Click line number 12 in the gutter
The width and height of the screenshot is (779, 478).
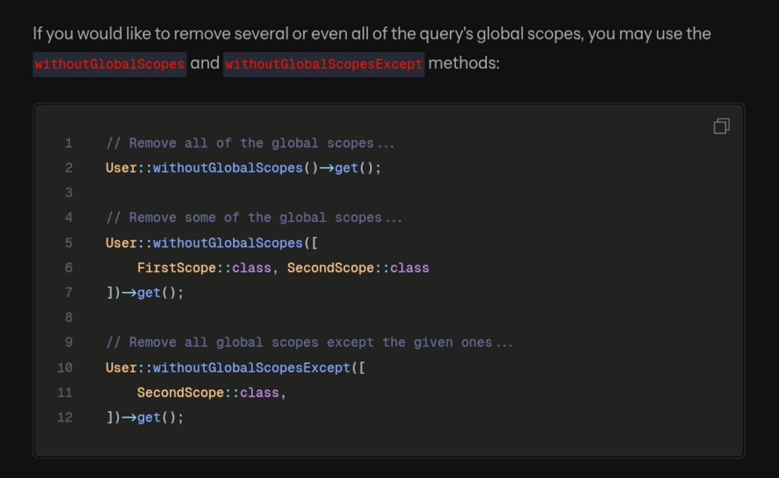[x=65, y=417]
